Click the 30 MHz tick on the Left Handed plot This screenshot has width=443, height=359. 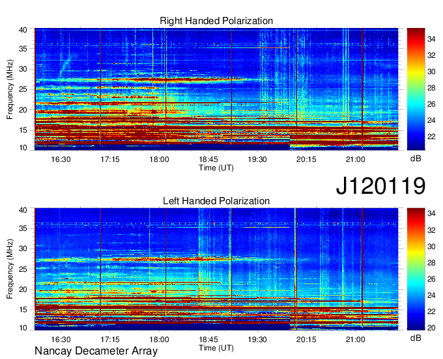pyautogui.click(x=23, y=248)
